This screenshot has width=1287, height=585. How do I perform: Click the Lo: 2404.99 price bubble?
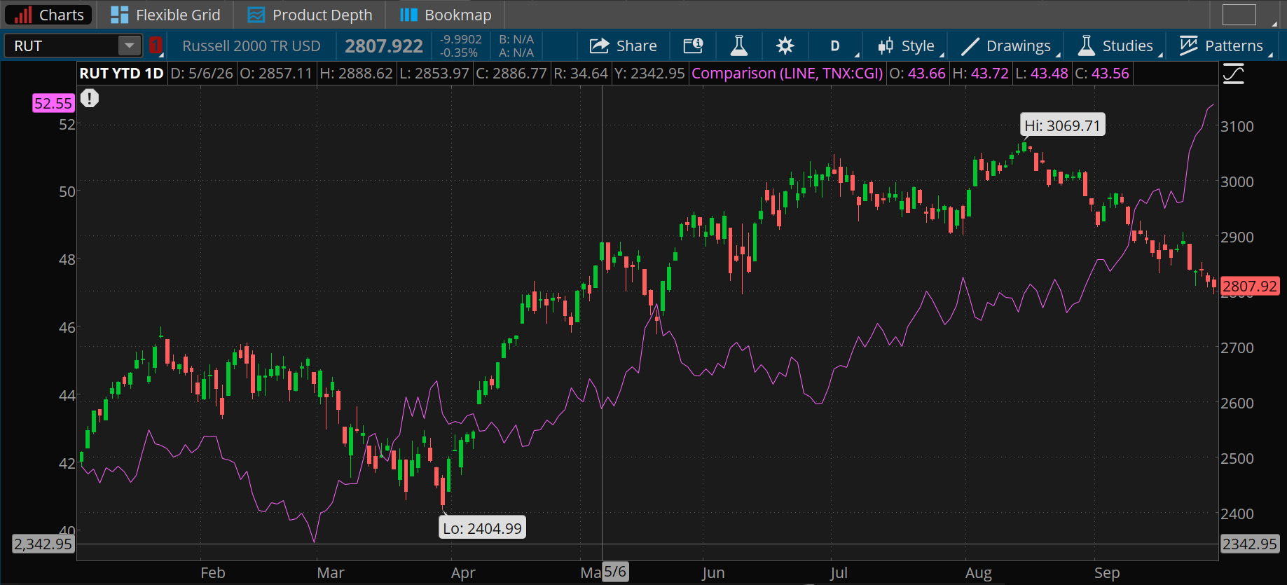(482, 528)
